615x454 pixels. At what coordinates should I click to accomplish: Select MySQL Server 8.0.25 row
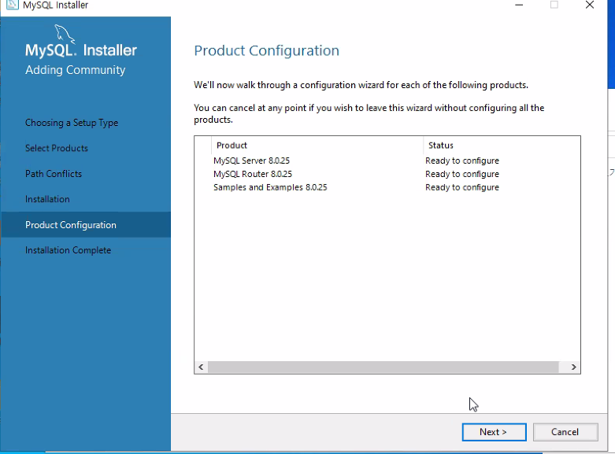(387, 161)
